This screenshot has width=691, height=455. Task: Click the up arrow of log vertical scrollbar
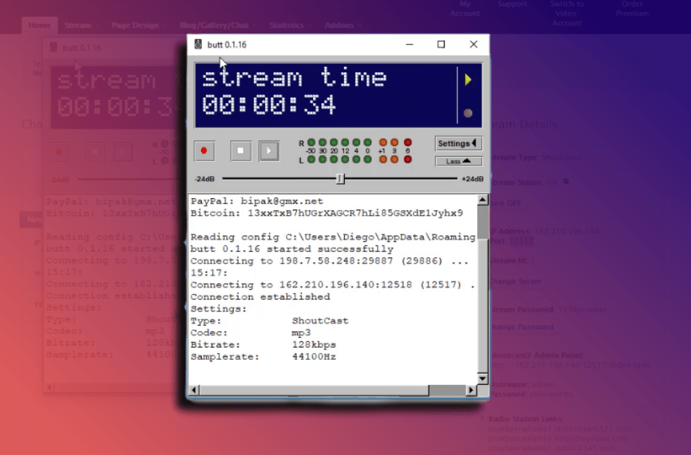[482, 200]
